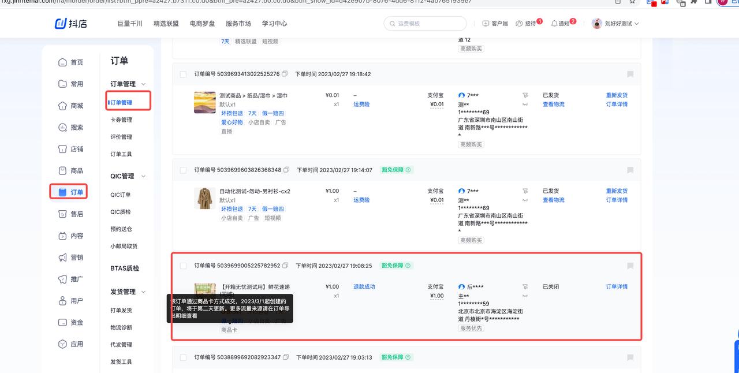The width and height of the screenshot is (739, 373).
Task: Flag order 5039699603826368348 with bookmark icon
Action: (x=630, y=170)
